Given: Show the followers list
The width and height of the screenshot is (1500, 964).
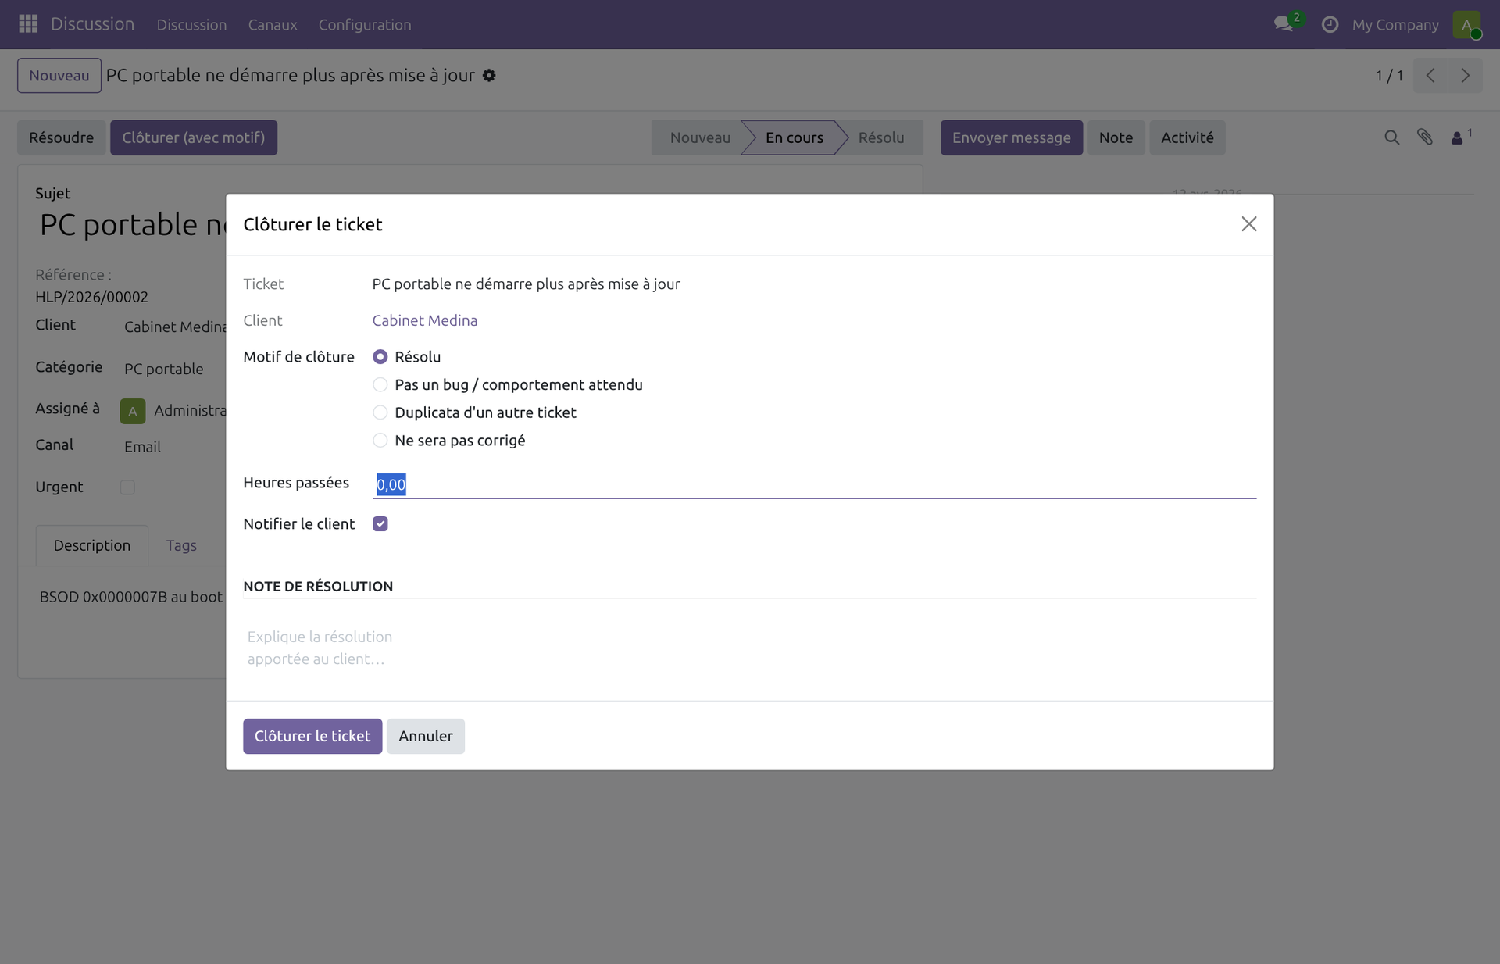Looking at the screenshot, I should point(1458,137).
